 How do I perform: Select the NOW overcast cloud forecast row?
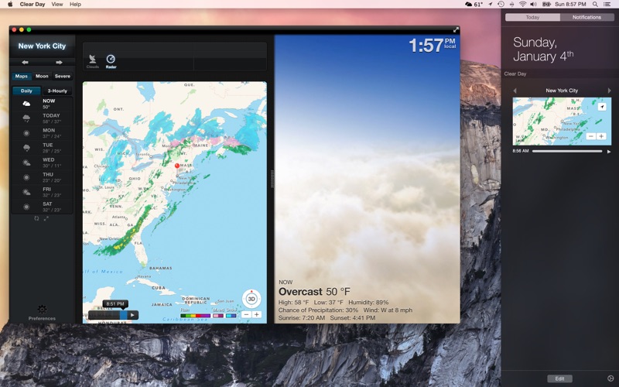coord(42,104)
